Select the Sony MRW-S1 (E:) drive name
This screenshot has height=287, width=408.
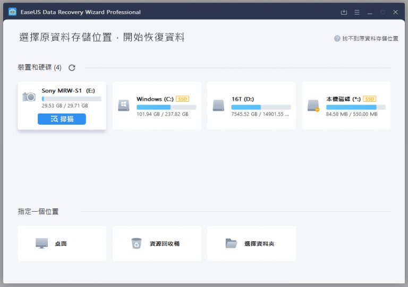click(68, 91)
